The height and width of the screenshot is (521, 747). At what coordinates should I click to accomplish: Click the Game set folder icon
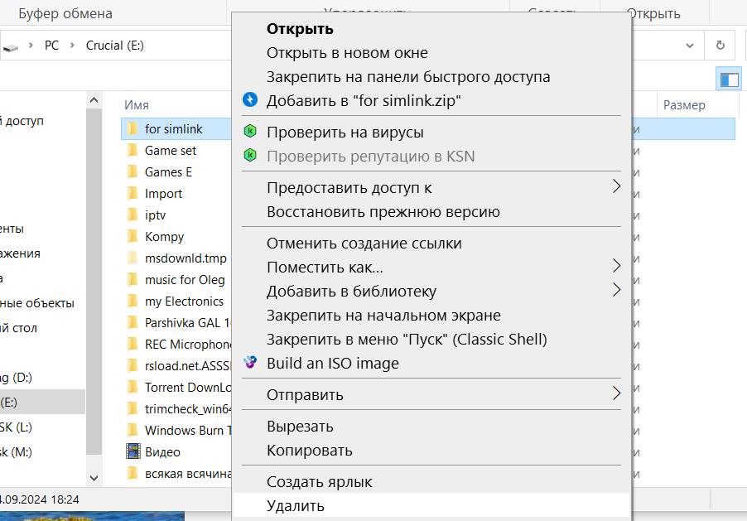coord(133,151)
